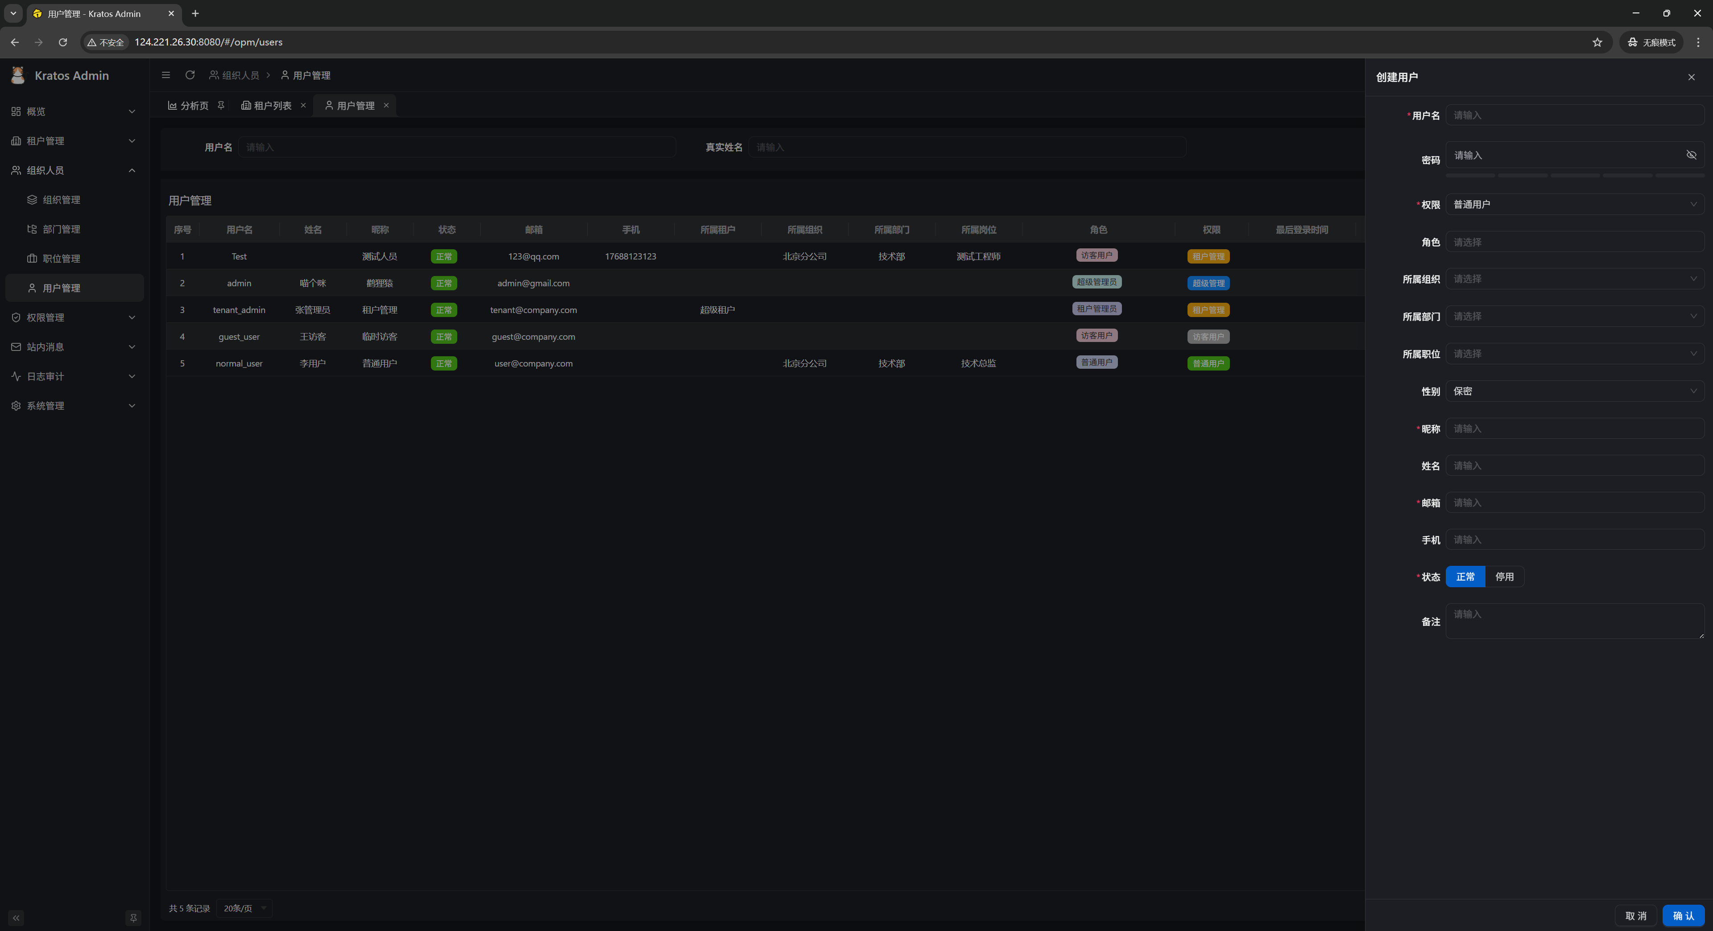Click the sidebar pin icon at bottom

point(133,918)
